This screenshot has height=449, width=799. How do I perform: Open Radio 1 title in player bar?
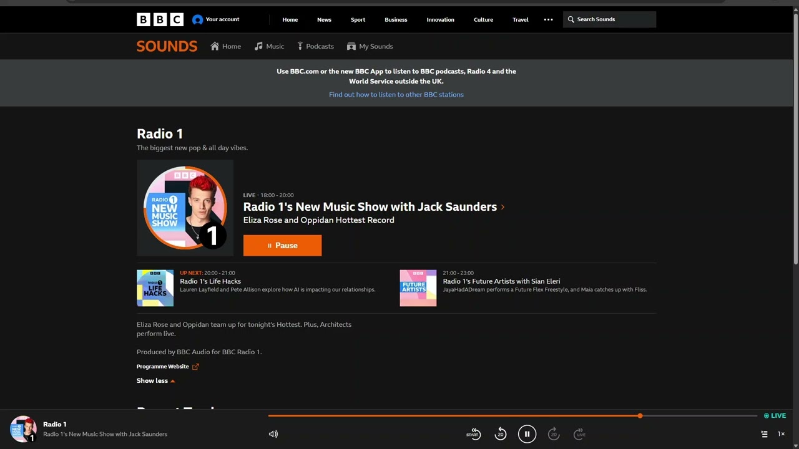[54, 424]
